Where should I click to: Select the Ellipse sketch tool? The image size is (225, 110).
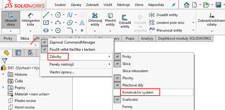(x=70, y=22)
